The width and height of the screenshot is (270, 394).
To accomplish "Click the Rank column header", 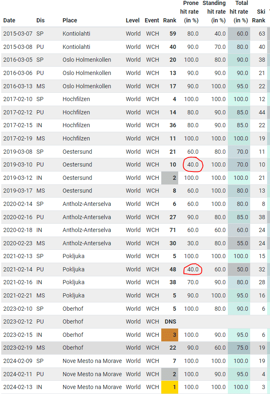I will point(170,20).
